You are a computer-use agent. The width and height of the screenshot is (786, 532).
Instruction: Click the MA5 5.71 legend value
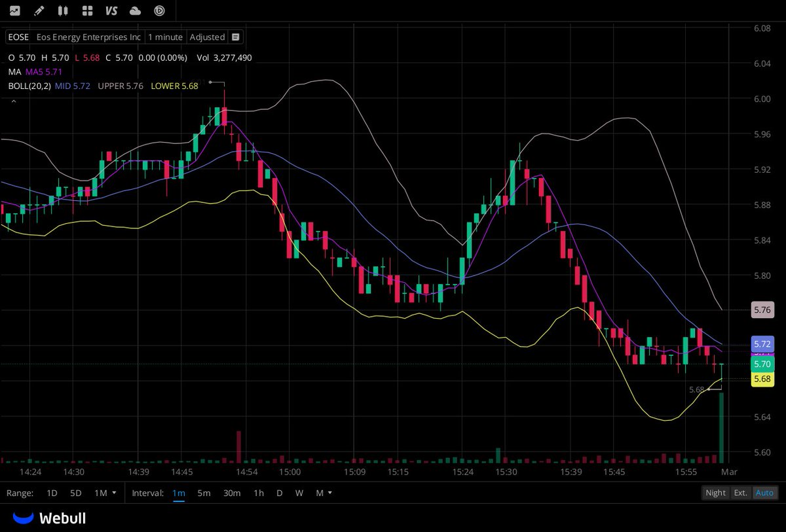[x=44, y=71]
